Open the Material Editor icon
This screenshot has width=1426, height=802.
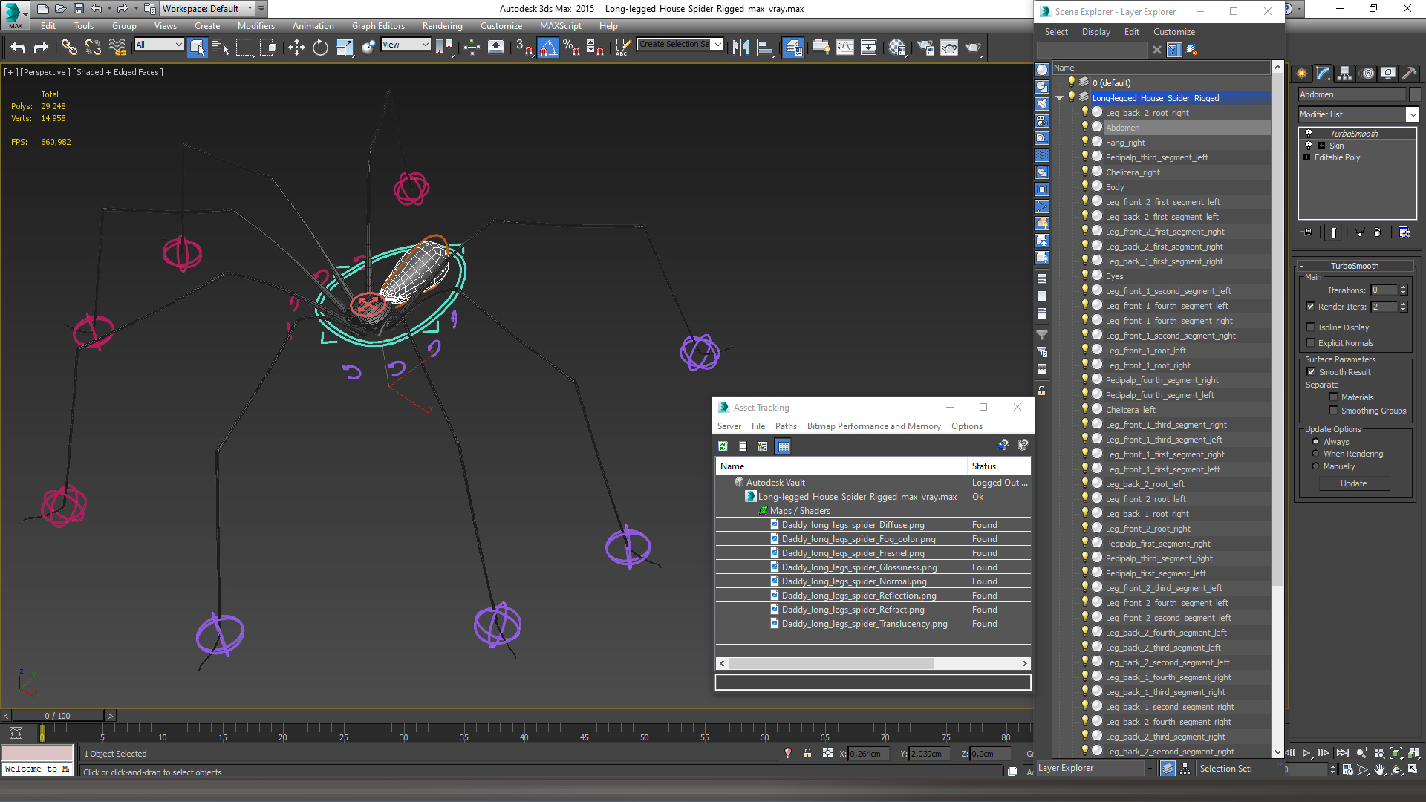tap(897, 48)
